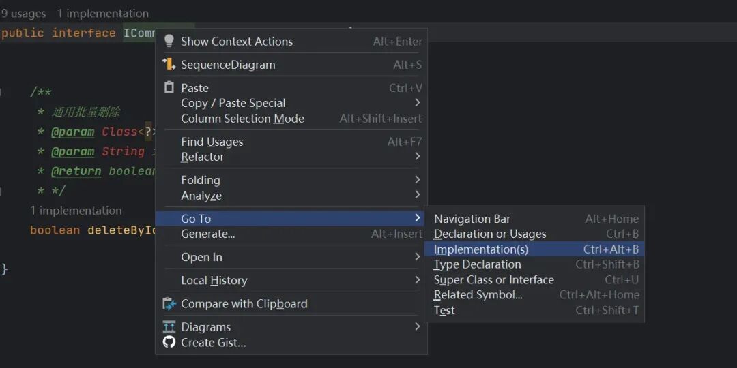Choose Find Usages from context menu

tap(212, 142)
